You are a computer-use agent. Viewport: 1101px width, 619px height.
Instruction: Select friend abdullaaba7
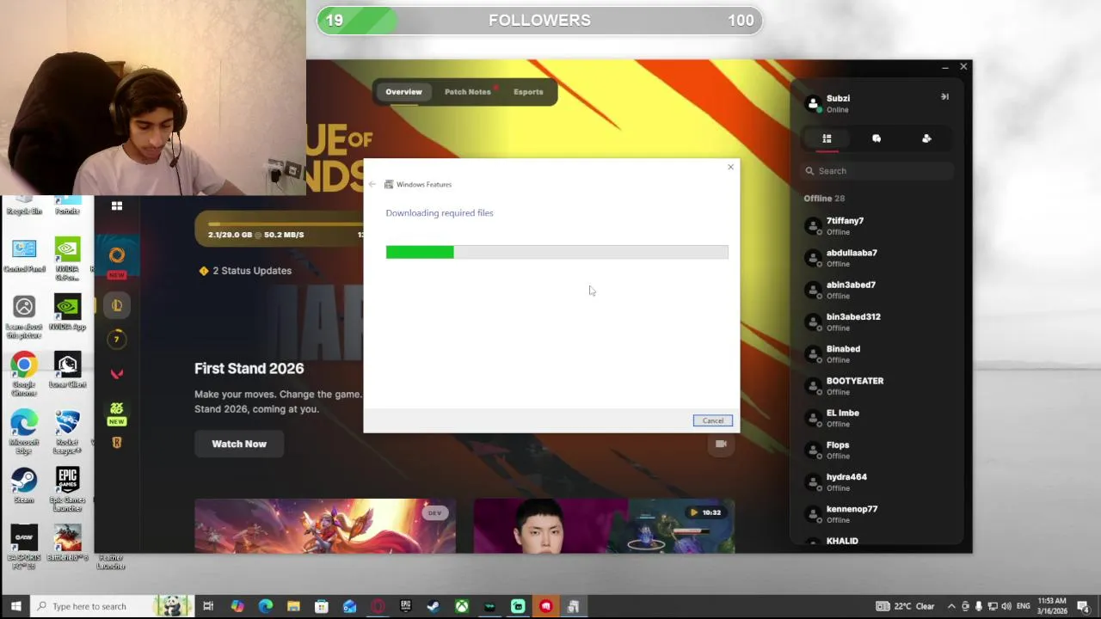pos(876,258)
